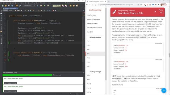Open the File menu in NetBeans
This screenshot has height=95, width=170.
tap(1, 3)
